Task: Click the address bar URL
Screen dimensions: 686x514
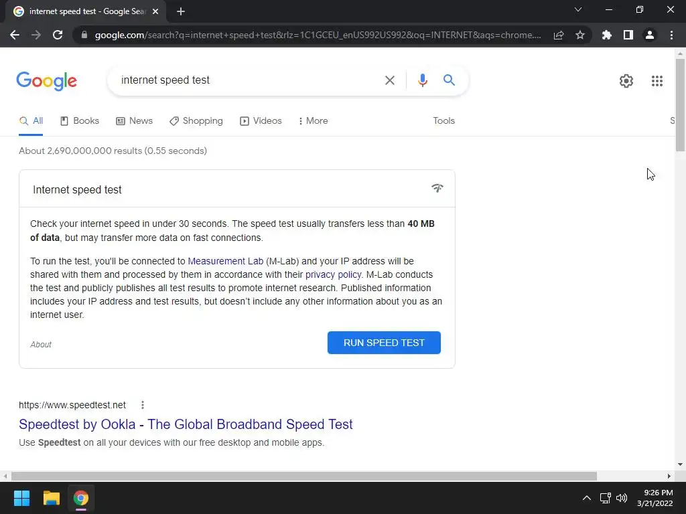Action: pyautogui.click(x=318, y=35)
